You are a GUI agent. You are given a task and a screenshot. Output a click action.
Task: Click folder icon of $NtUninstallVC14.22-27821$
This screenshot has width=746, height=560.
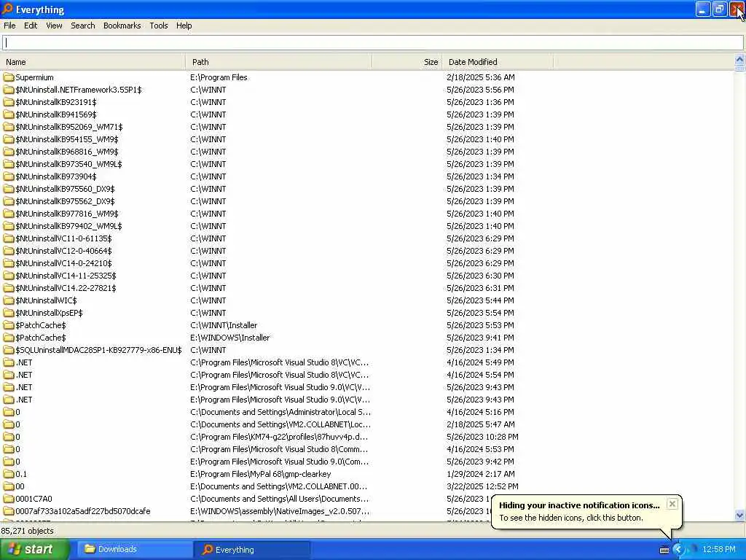(x=9, y=287)
